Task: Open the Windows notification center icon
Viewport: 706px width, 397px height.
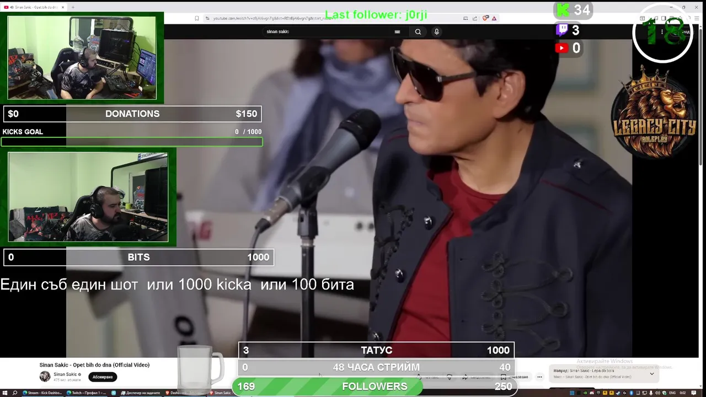Action: (x=694, y=393)
